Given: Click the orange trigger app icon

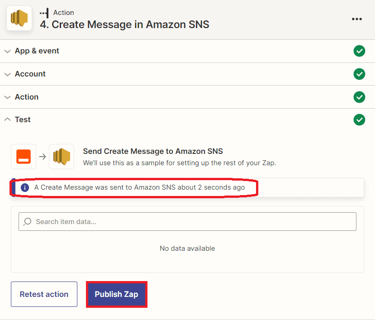Looking at the screenshot, I should [24, 157].
